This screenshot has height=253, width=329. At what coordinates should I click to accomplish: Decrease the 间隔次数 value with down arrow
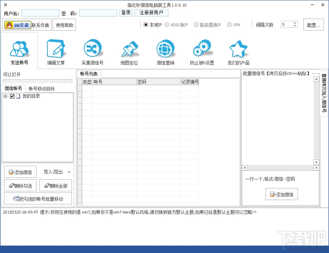[295, 26]
